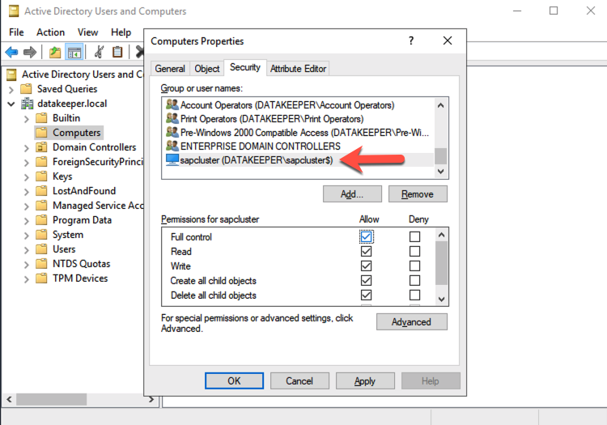Click the Remove button
The image size is (607, 425).
pos(418,194)
